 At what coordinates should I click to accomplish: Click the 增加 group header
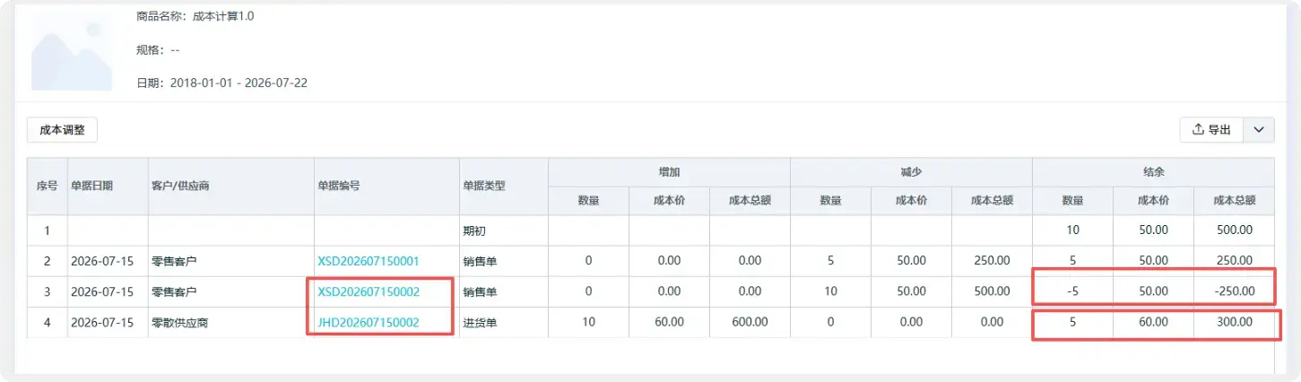click(669, 171)
